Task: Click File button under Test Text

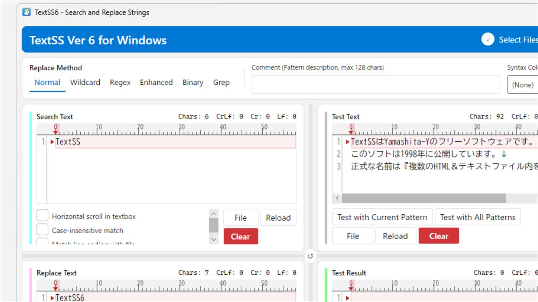Action: (353, 236)
